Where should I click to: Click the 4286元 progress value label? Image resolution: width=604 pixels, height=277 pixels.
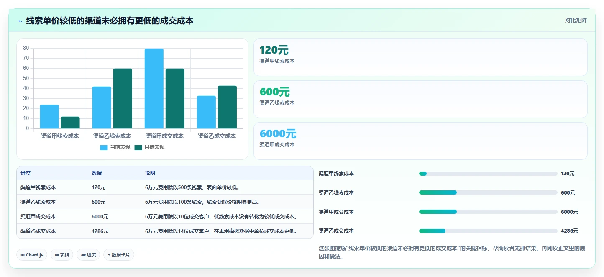tap(569, 231)
